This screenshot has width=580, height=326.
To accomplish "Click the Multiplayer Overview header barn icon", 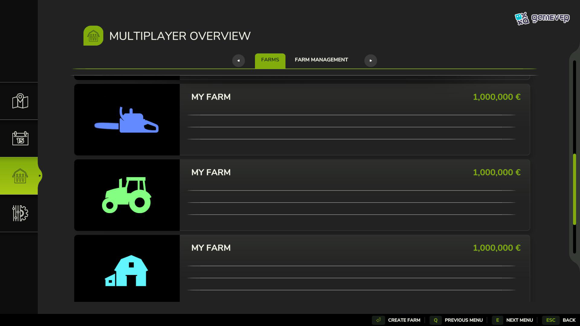I will (x=93, y=36).
